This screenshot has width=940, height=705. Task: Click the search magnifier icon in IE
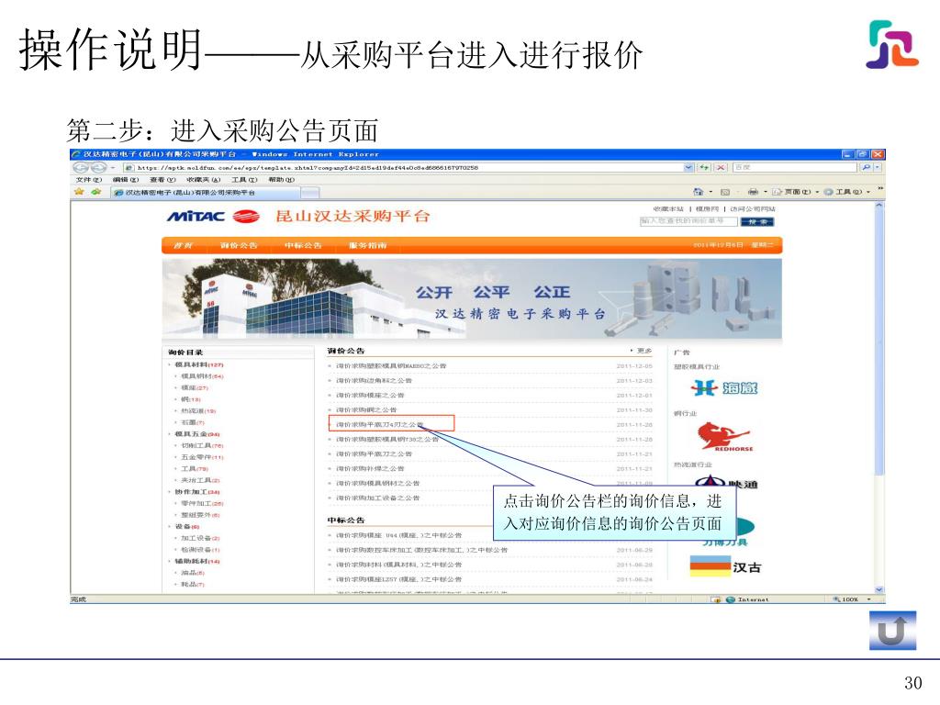(x=867, y=167)
